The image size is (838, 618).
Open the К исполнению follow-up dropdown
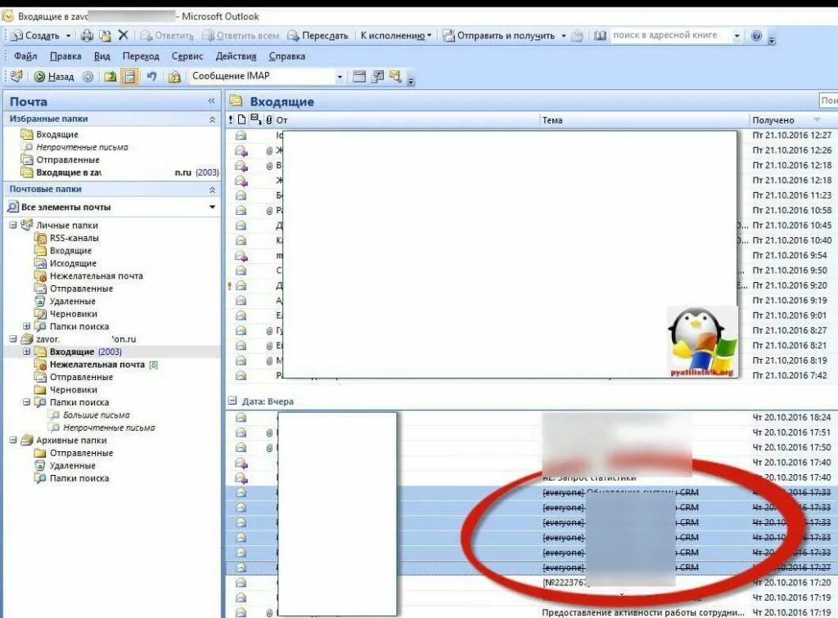(395, 36)
